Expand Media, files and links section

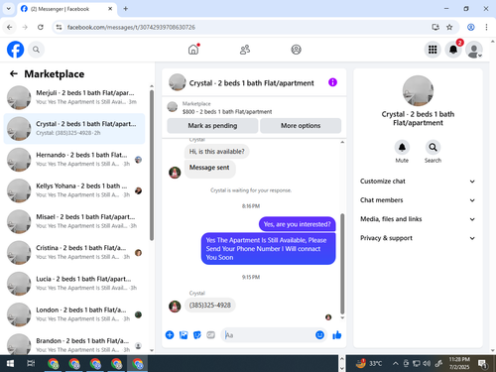click(x=418, y=219)
